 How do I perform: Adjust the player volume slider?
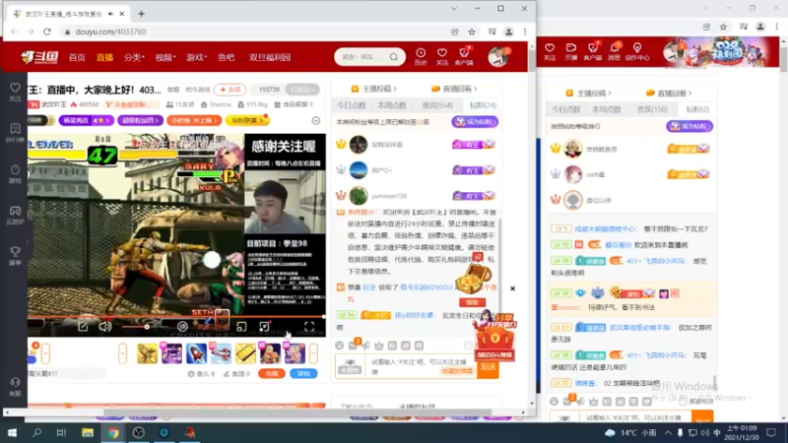pyautogui.click(x=137, y=327)
